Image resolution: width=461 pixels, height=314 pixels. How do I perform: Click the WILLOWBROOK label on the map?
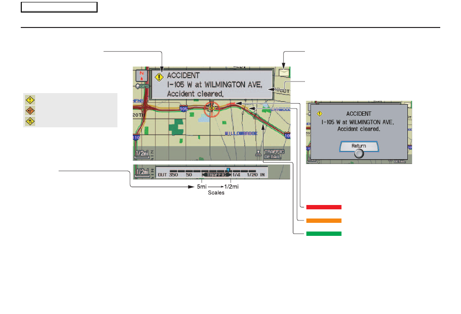(241, 134)
